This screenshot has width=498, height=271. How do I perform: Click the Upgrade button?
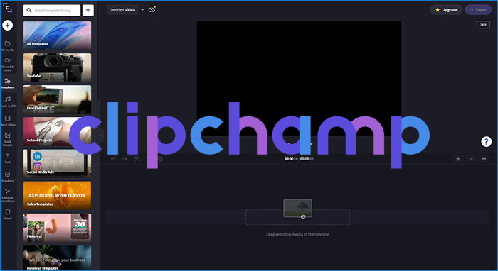(x=446, y=10)
